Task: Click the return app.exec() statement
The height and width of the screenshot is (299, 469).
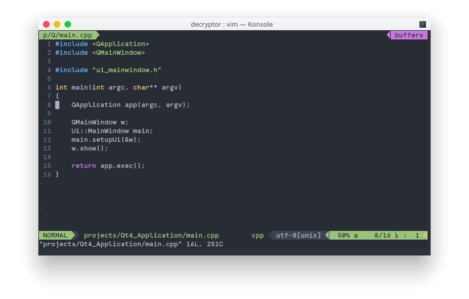Action: [106, 165]
